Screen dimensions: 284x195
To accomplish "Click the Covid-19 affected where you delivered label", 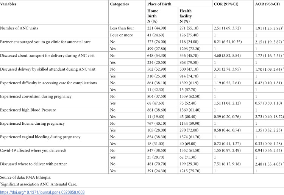I will pos(33,150).
